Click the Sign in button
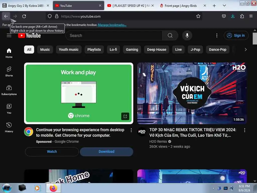The width and height of the screenshot is (257, 193). (x=236, y=35)
